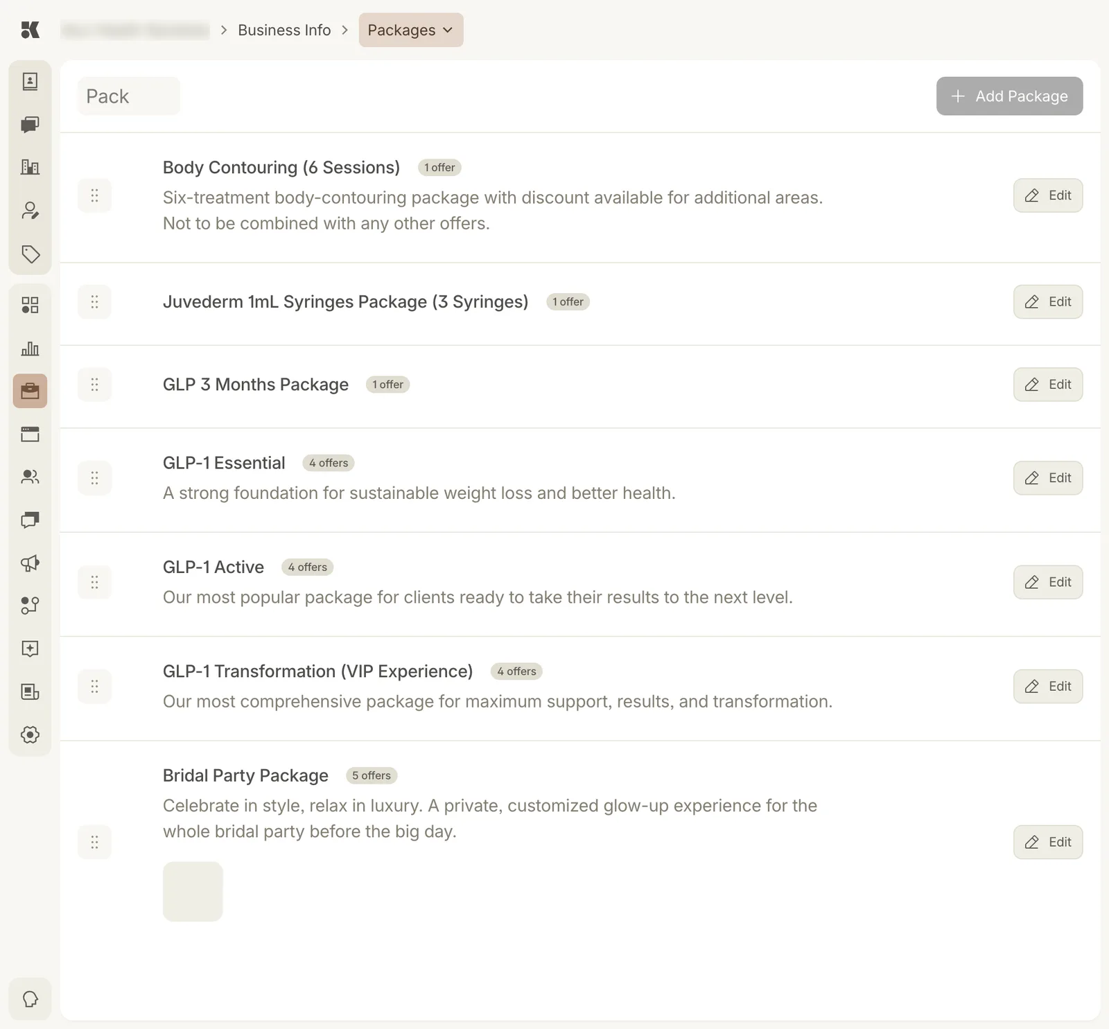Click the app logo in the top-left corner
The image size is (1109, 1029).
[x=30, y=30]
